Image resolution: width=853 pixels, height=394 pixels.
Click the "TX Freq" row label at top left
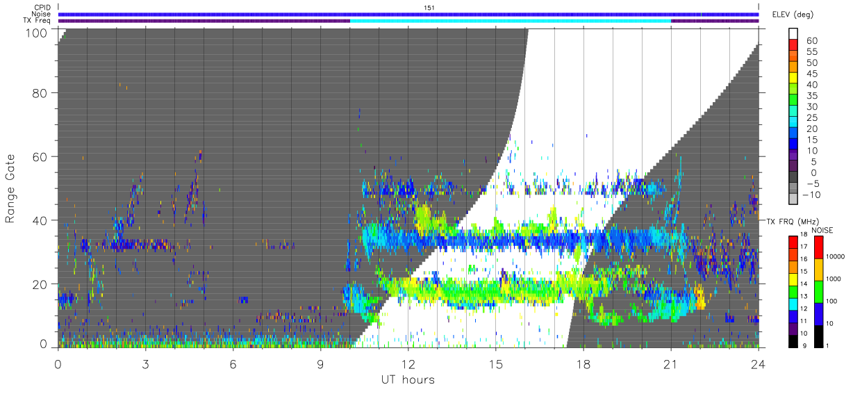[x=38, y=20]
